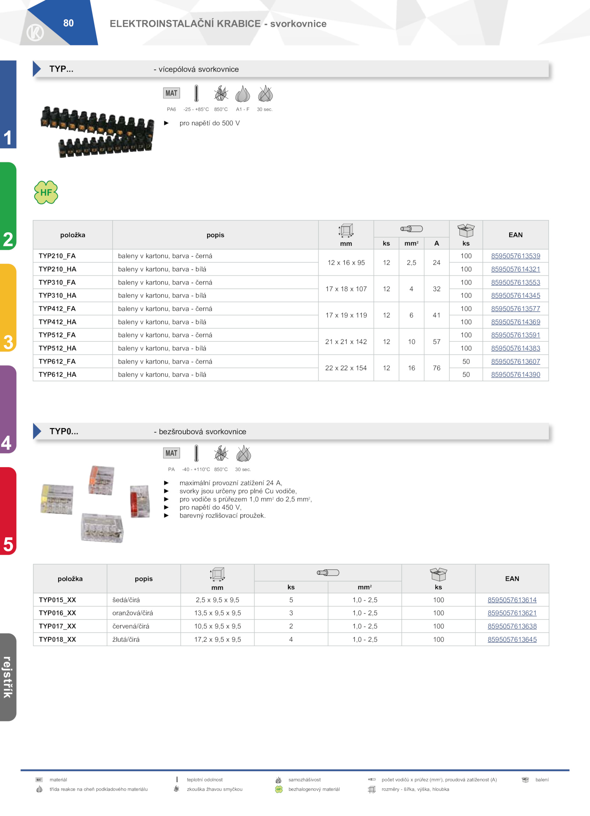Click wire conductor icon in second table header

pos(328,573)
